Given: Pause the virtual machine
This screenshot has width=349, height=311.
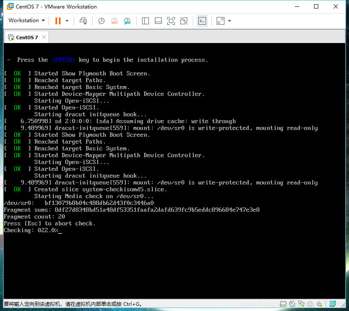Looking at the screenshot, I should point(58,21).
